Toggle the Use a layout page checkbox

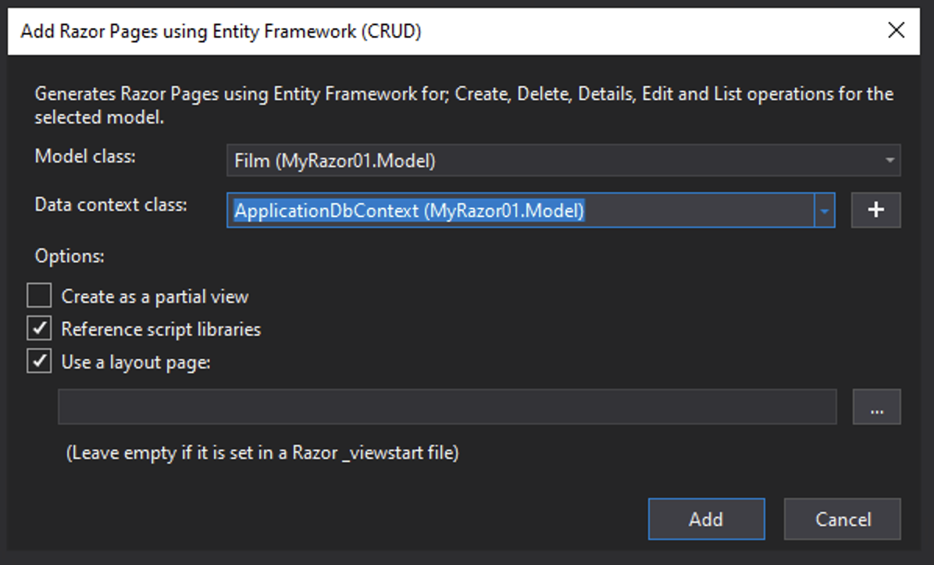[39, 361]
